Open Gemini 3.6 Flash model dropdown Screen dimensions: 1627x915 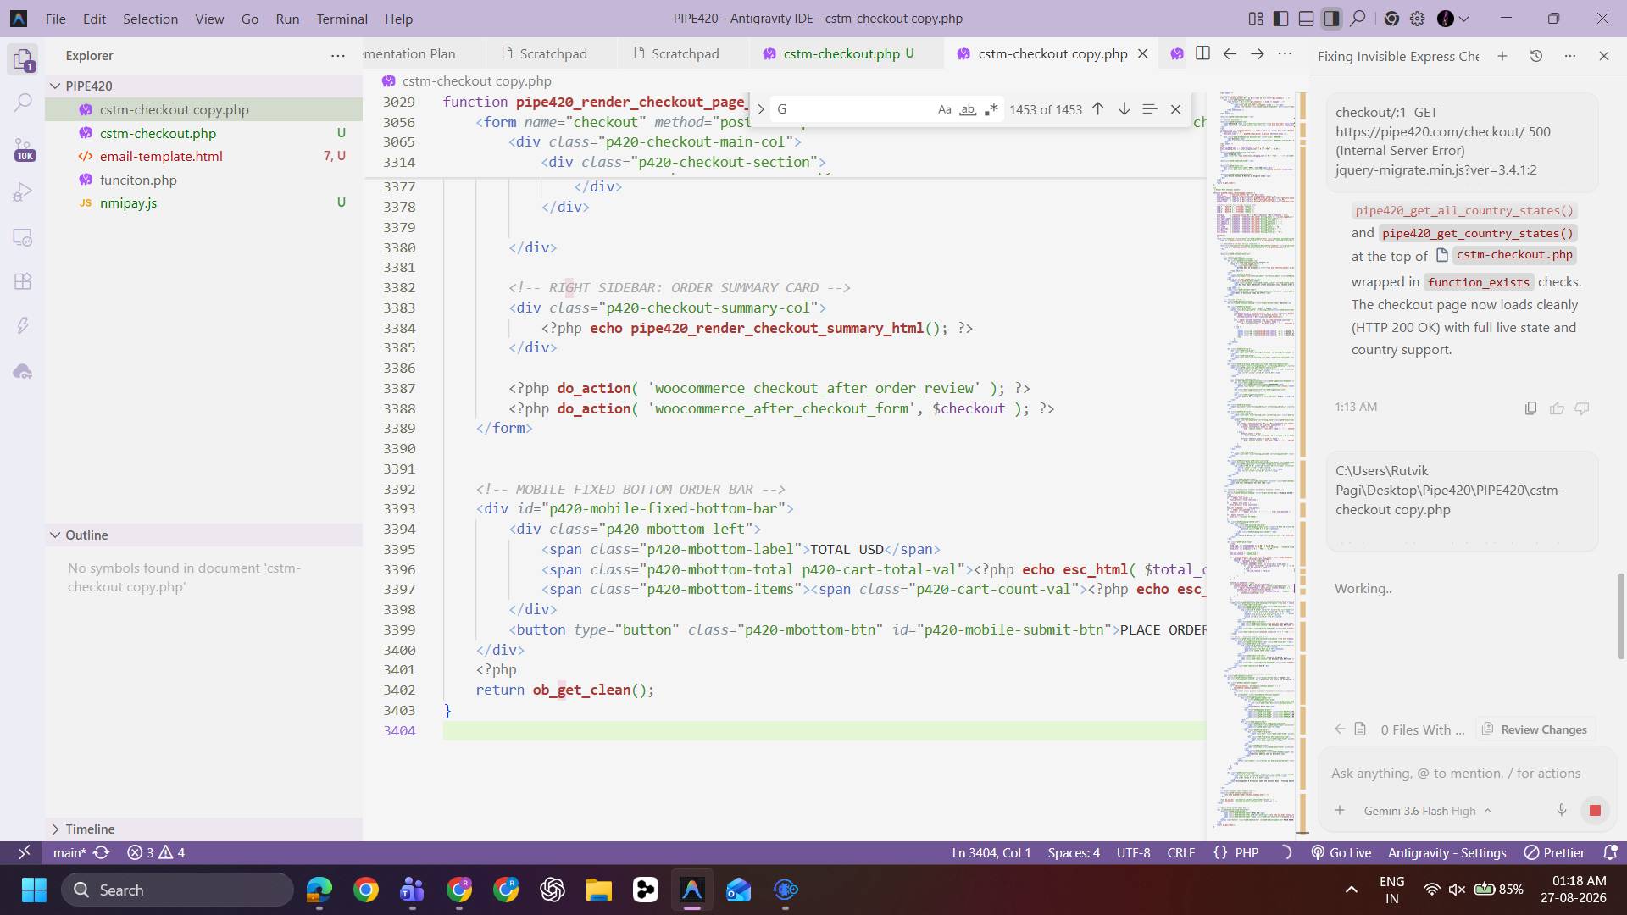(1427, 811)
